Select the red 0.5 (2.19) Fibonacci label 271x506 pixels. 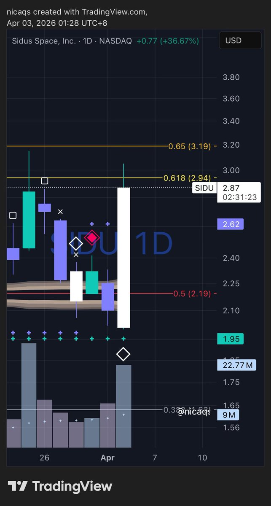pyautogui.click(x=192, y=294)
